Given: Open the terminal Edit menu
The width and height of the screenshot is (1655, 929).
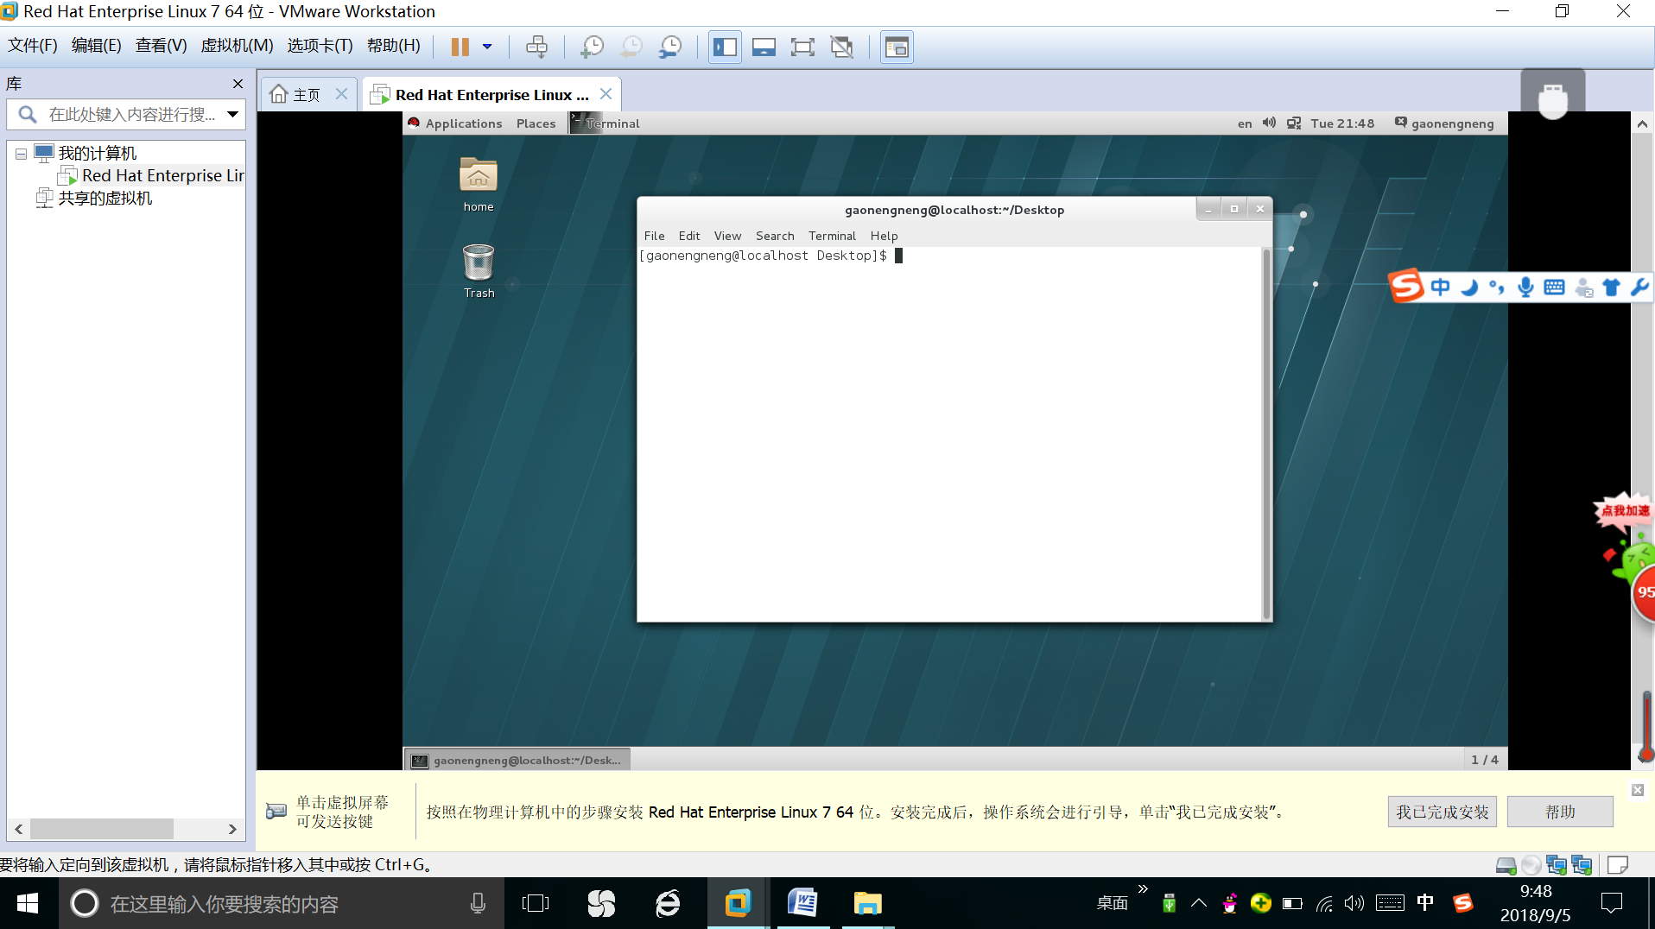Looking at the screenshot, I should (689, 236).
